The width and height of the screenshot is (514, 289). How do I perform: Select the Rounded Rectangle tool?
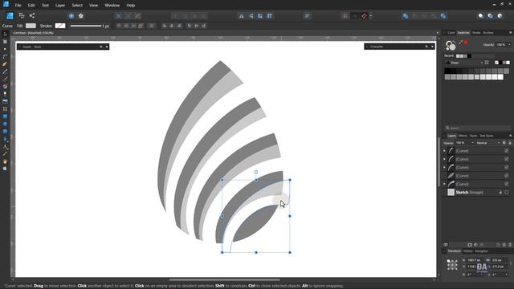5,132
